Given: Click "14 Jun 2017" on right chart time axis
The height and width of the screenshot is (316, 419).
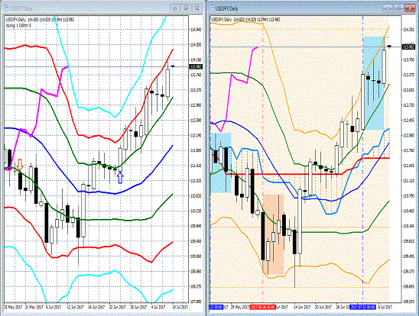Looking at the screenshot, I should coord(303,307).
